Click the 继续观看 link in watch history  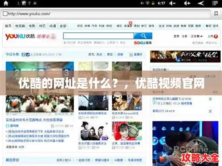pyautogui.click(x=186, y=103)
